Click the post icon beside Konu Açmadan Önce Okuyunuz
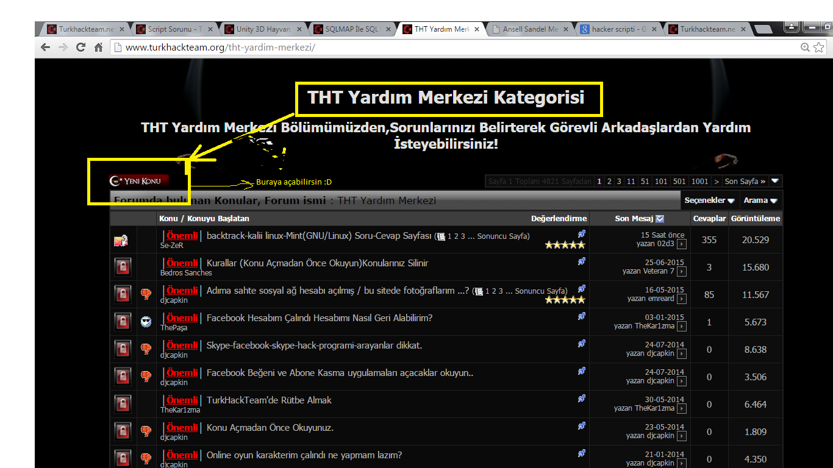The width and height of the screenshot is (833, 468). click(146, 431)
